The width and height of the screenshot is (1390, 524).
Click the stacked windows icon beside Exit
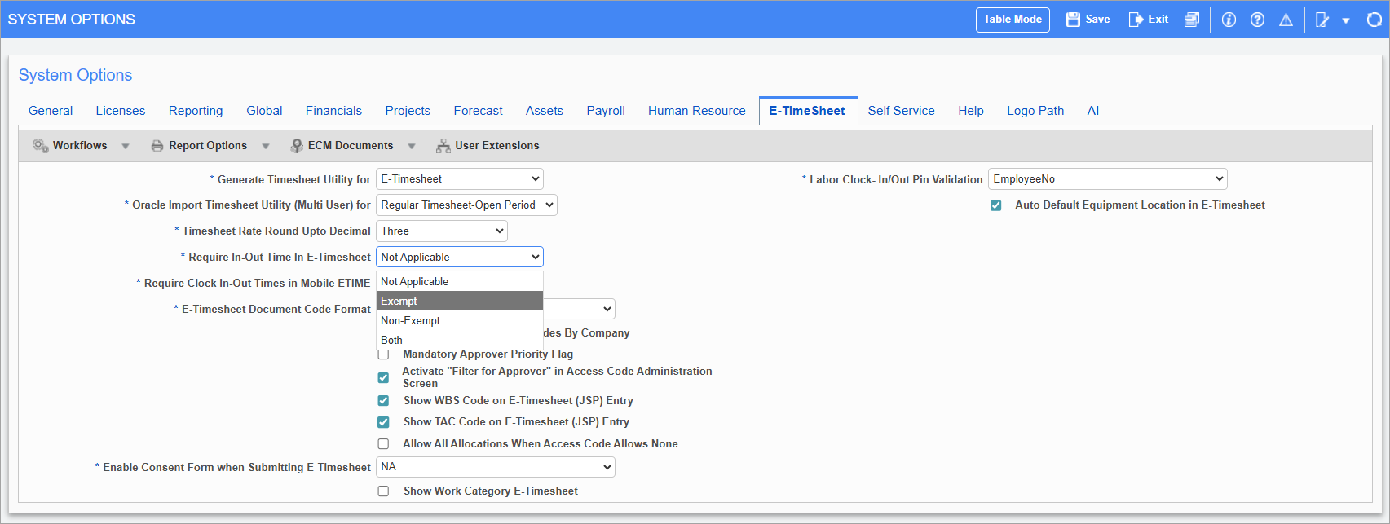(x=1192, y=20)
